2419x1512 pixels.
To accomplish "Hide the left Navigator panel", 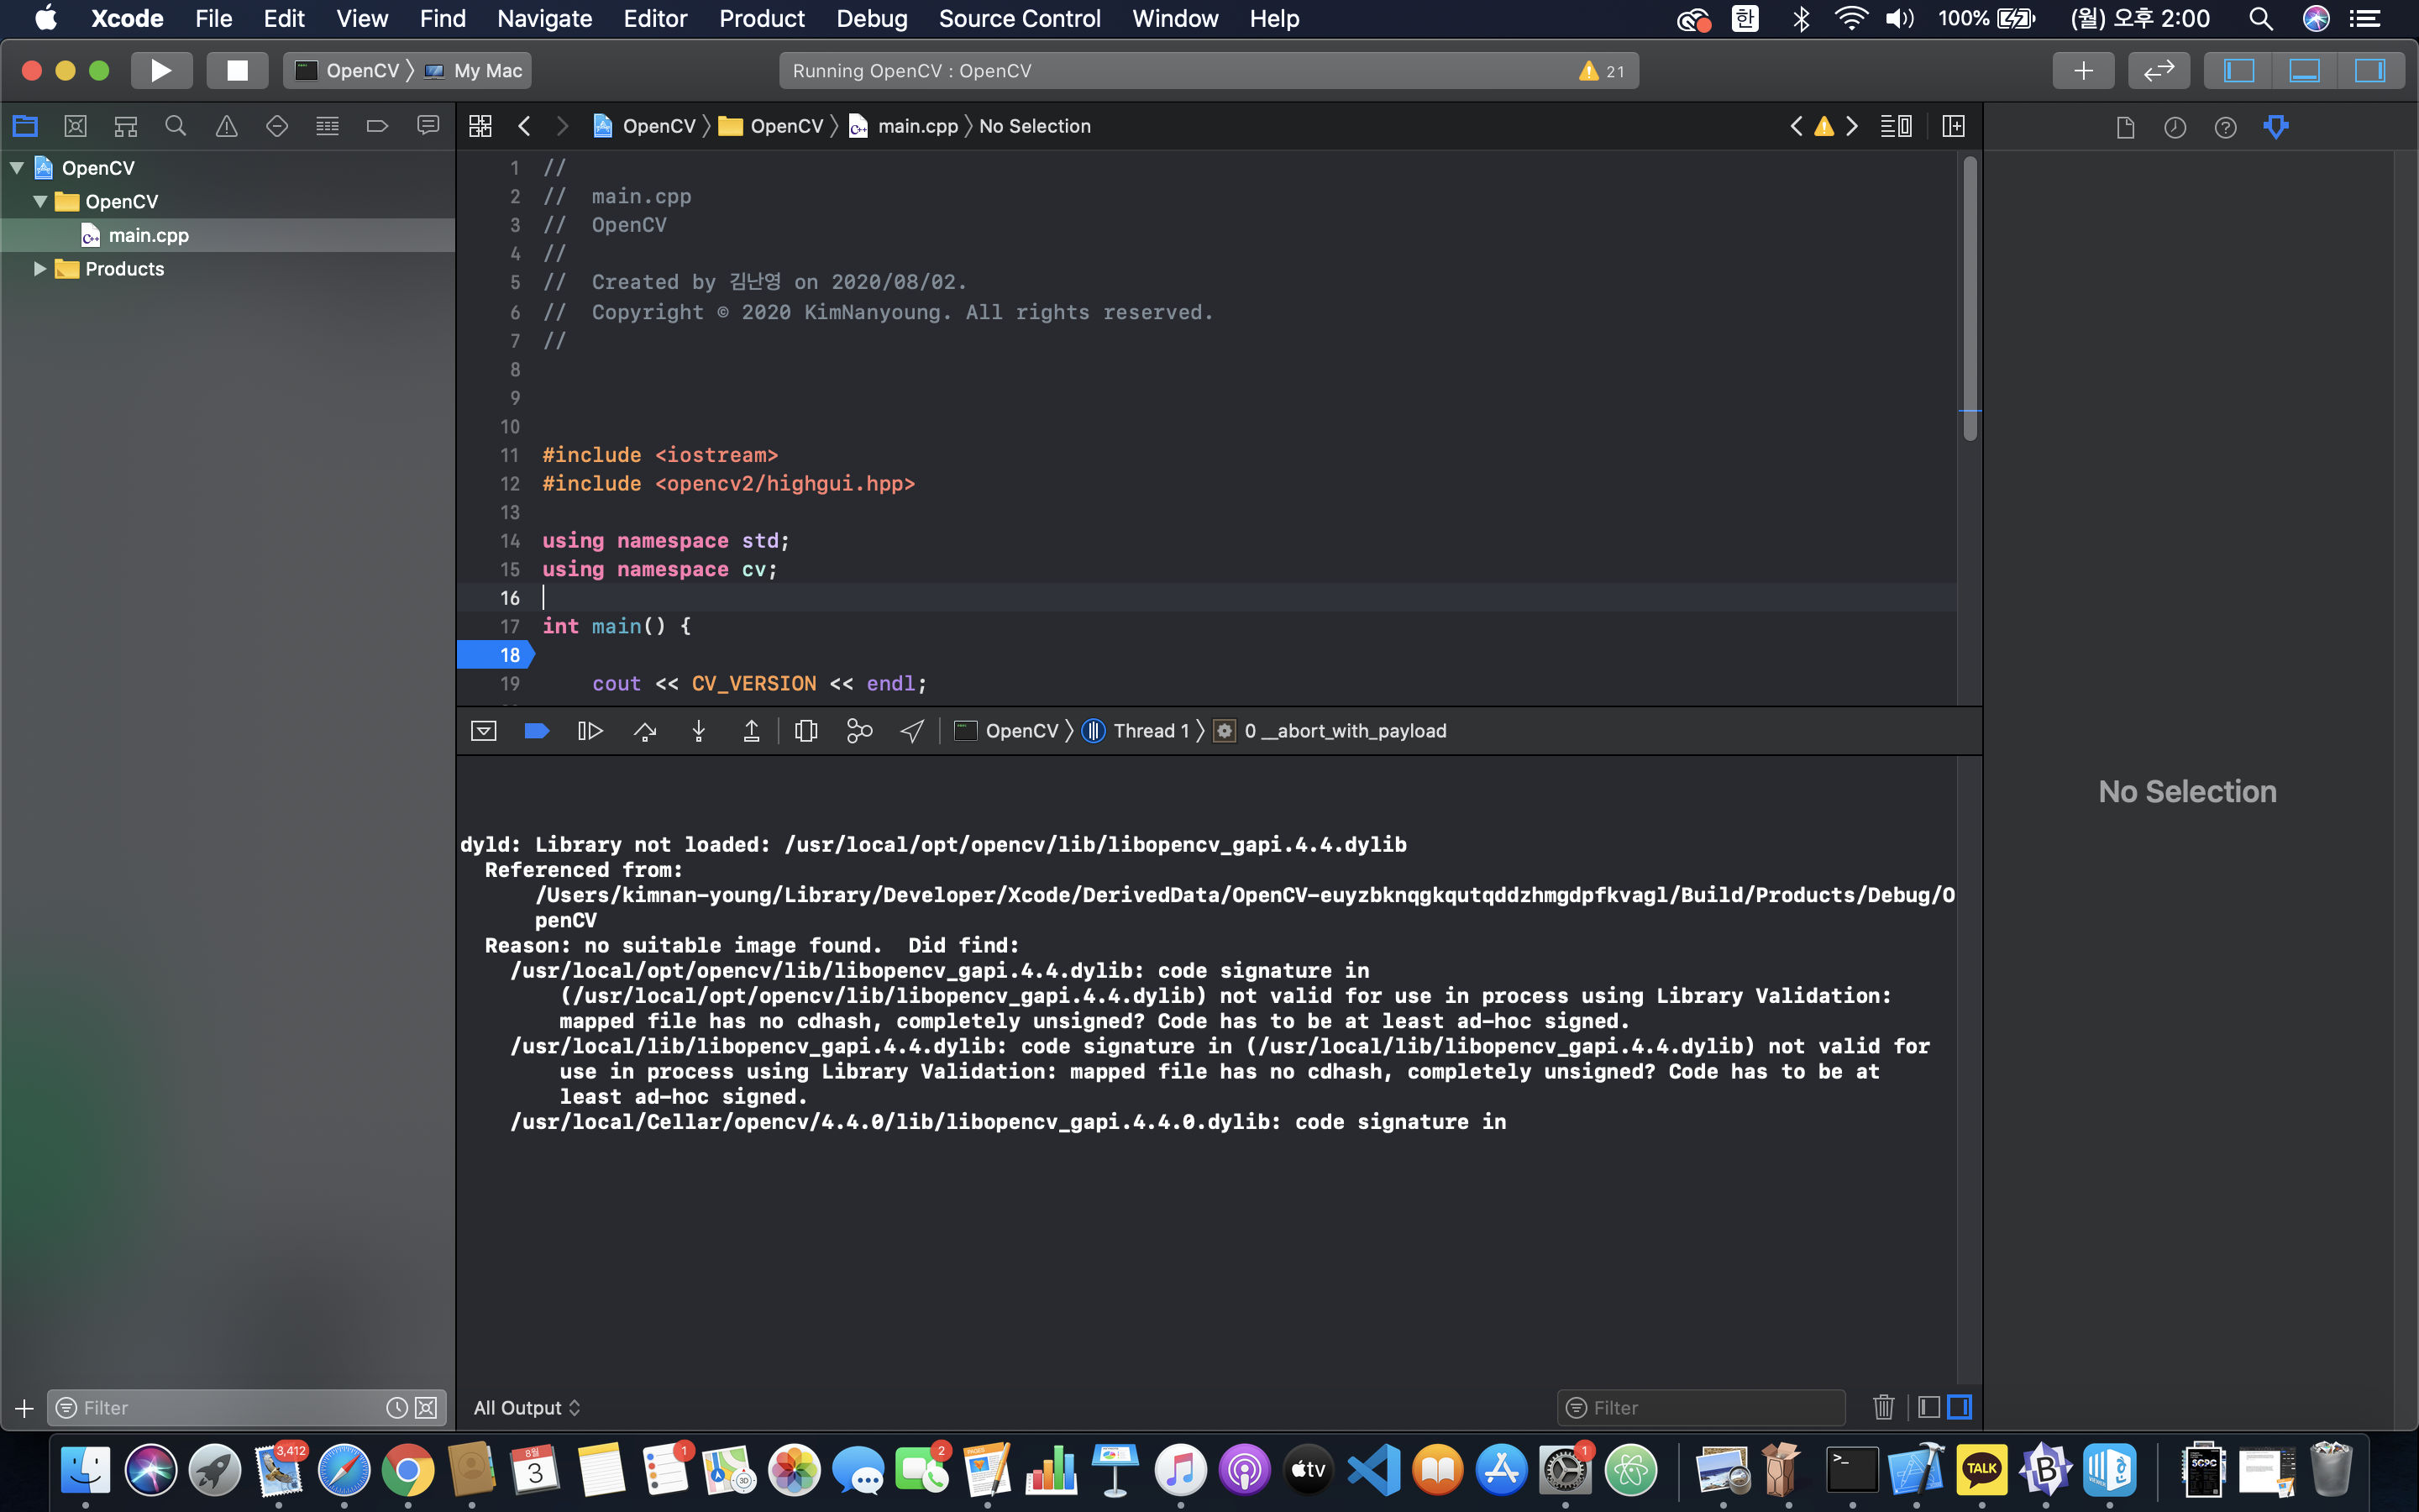I will 2239,71.
